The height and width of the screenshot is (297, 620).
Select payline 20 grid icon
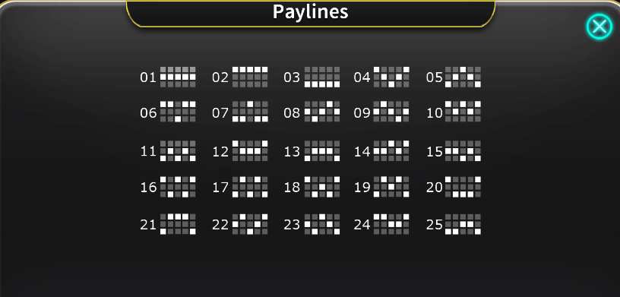[x=463, y=187]
